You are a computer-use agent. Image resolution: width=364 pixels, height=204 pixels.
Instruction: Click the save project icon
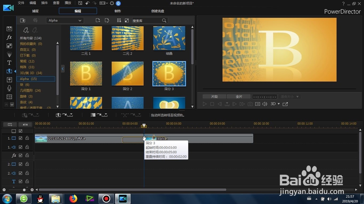click(x=80, y=3)
